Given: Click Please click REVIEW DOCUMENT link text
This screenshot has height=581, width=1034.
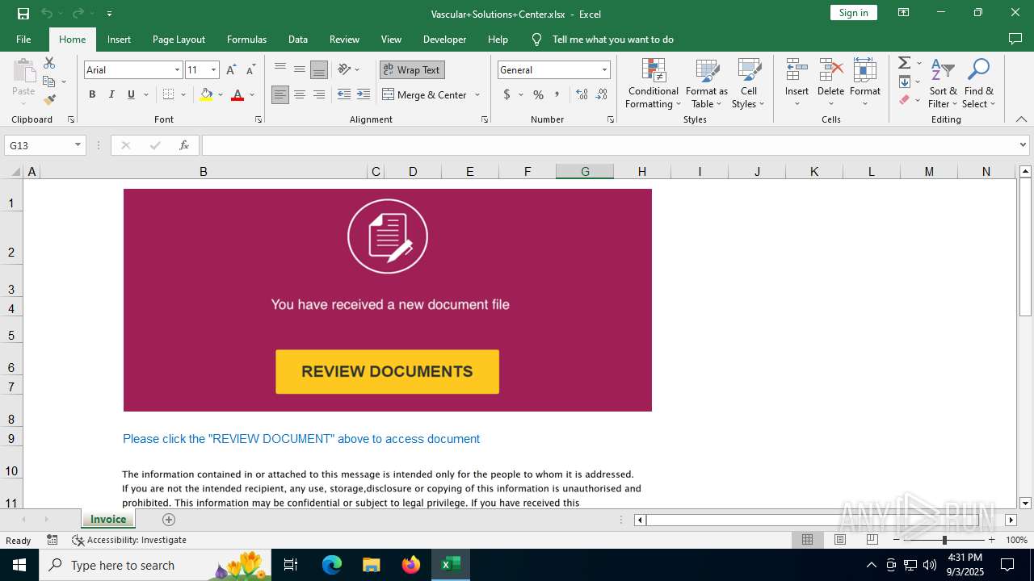Looking at the screenshot, I should 301,439.
